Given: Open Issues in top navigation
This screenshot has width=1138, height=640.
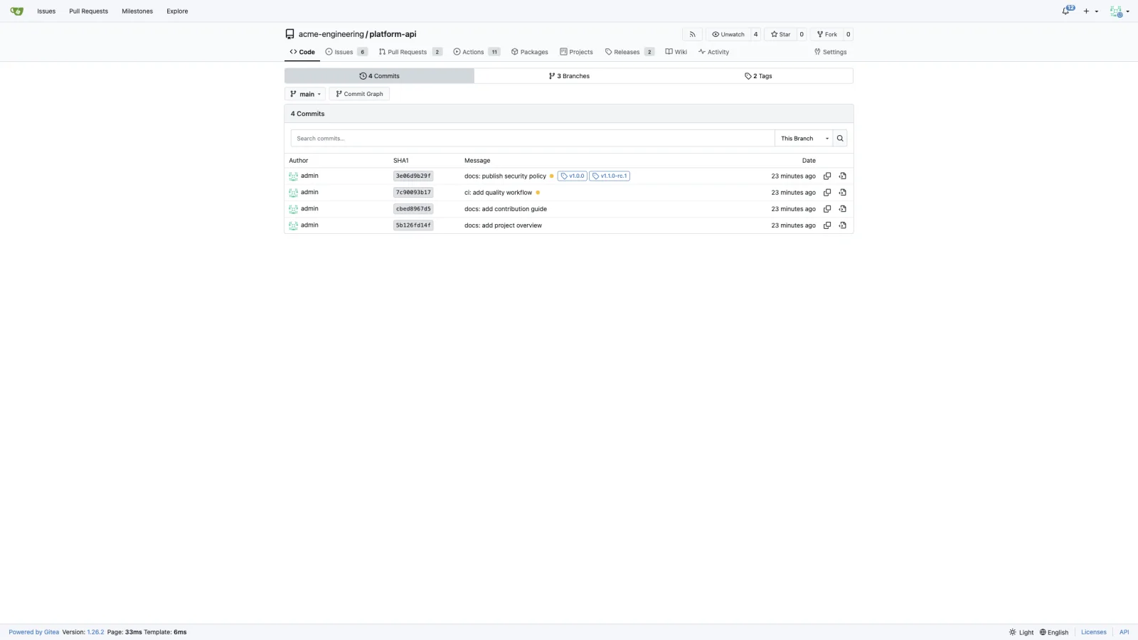Looking at the screenshot, I should point(46,11).
